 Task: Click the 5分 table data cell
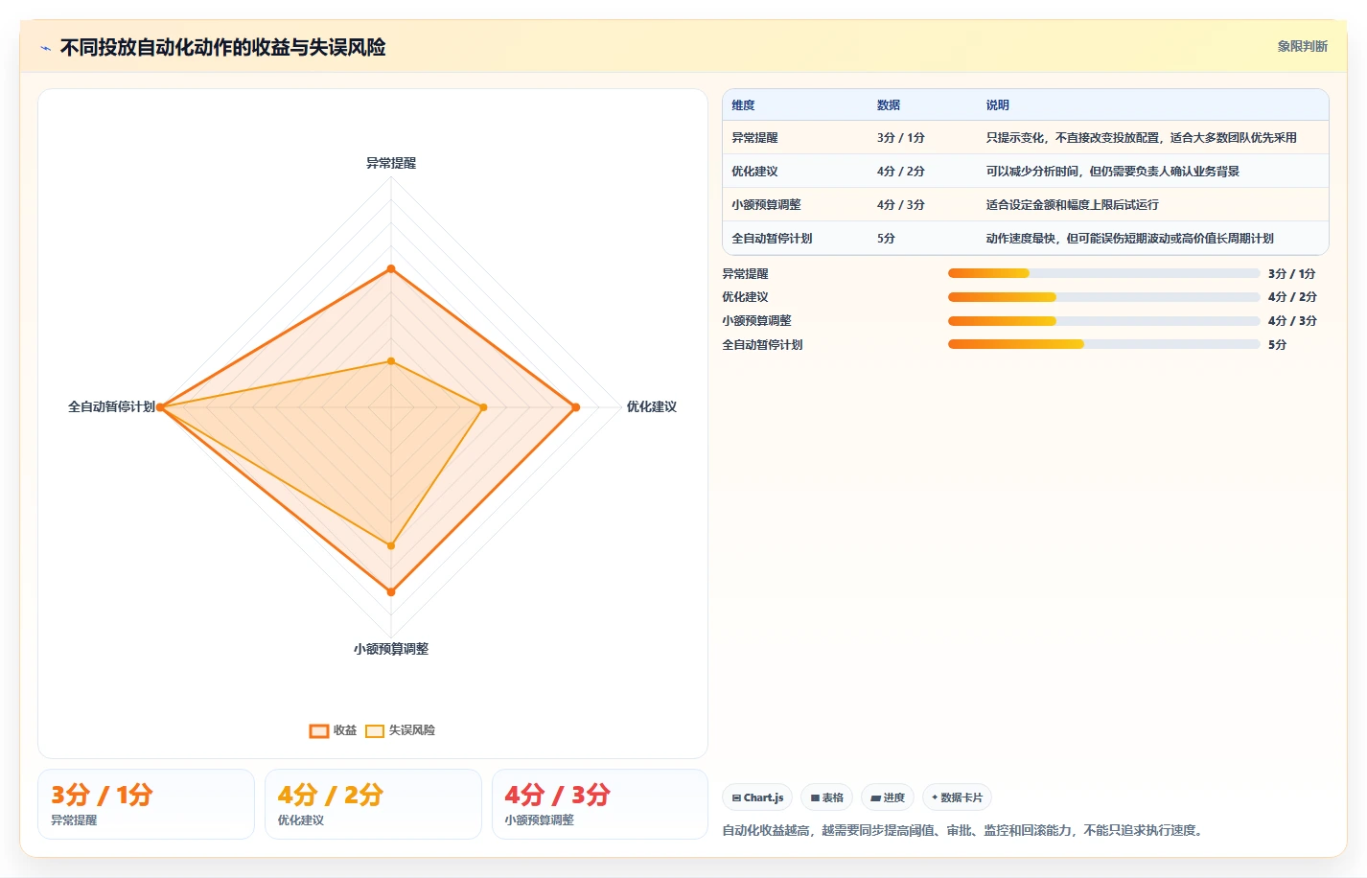click(886, 239)
